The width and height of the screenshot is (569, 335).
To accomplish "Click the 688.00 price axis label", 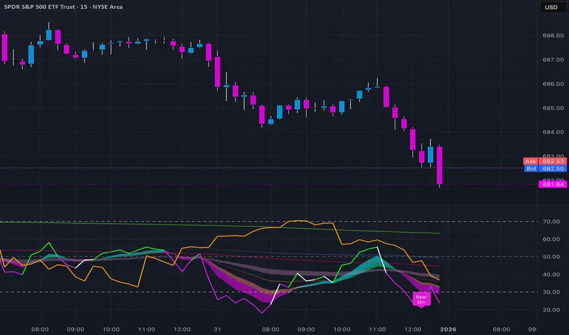I will tap(553, 35).
